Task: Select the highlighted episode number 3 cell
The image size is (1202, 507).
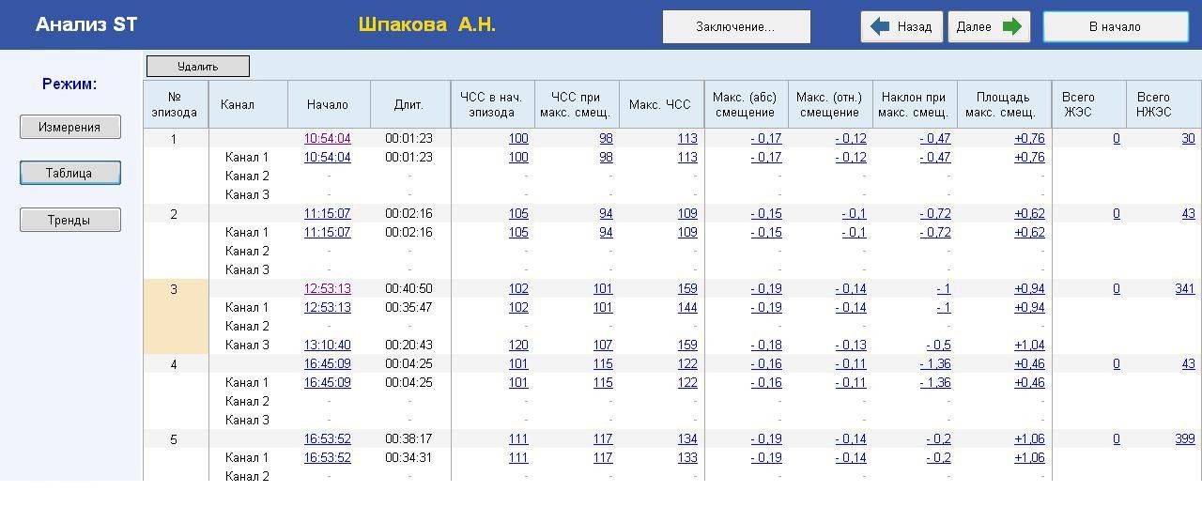Action: click(175, 316)
